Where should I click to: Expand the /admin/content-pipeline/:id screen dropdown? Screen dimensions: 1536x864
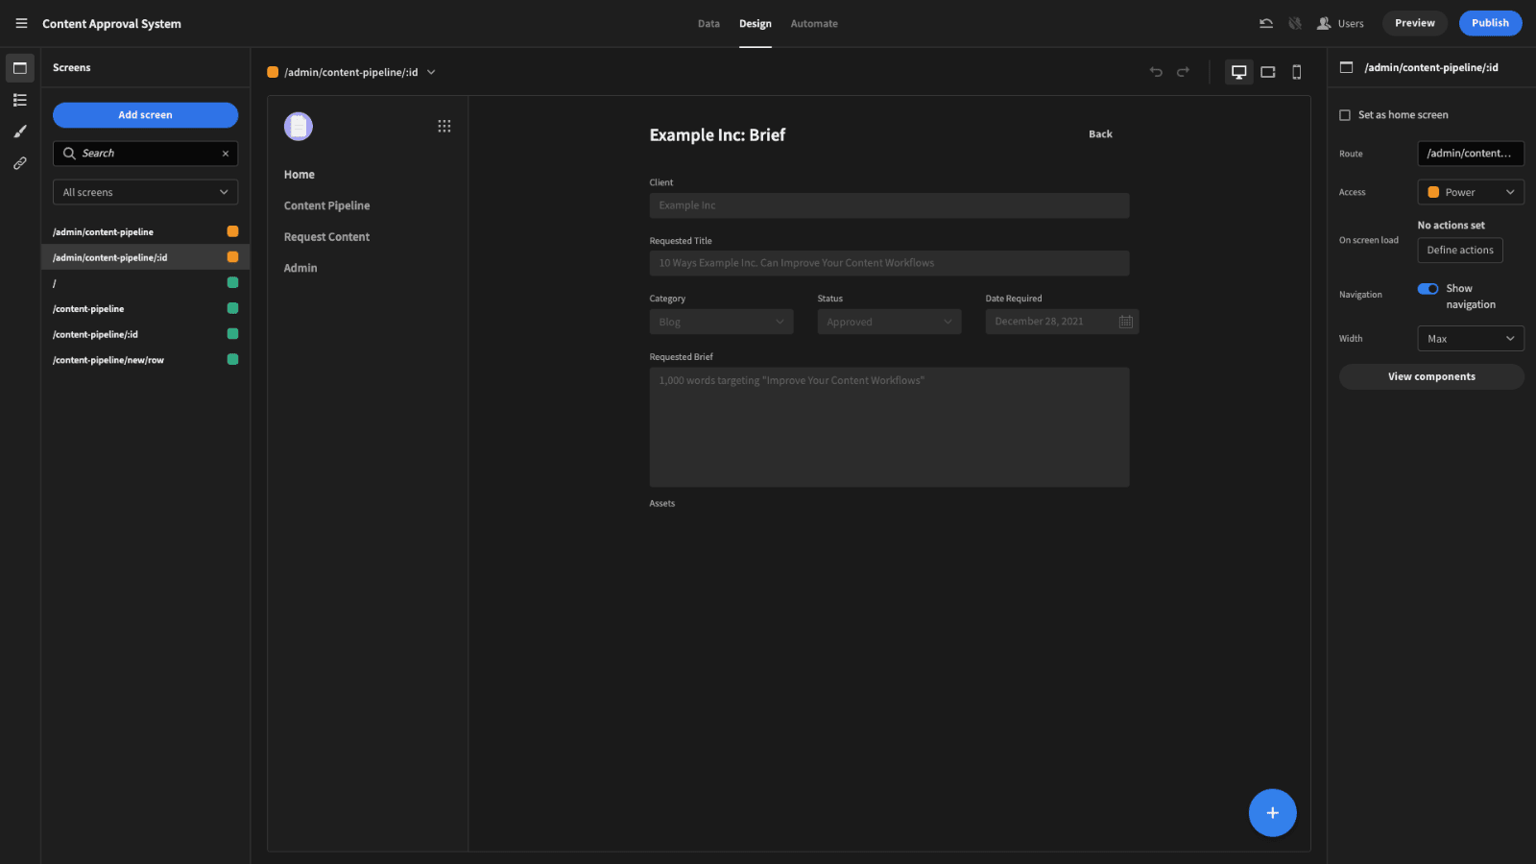point(431,72)
